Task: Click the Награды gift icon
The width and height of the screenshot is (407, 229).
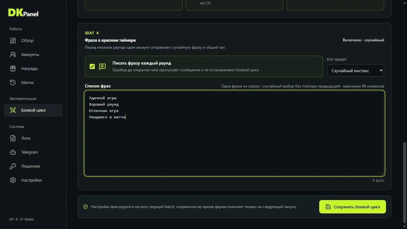Action: tap(13, 68)
